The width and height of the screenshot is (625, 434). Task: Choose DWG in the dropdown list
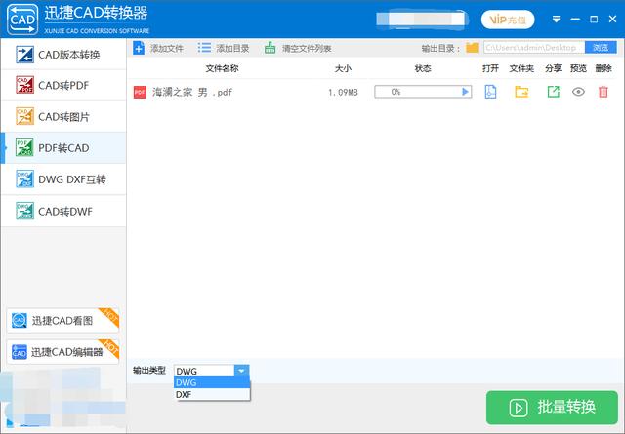(x=212, y=382)
